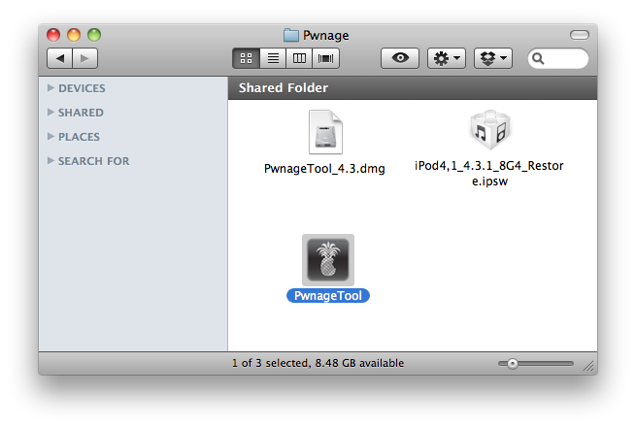This screenshot has width=636, height=428.
Task: Click the search field in toolbar
Action: coord(563,58)
